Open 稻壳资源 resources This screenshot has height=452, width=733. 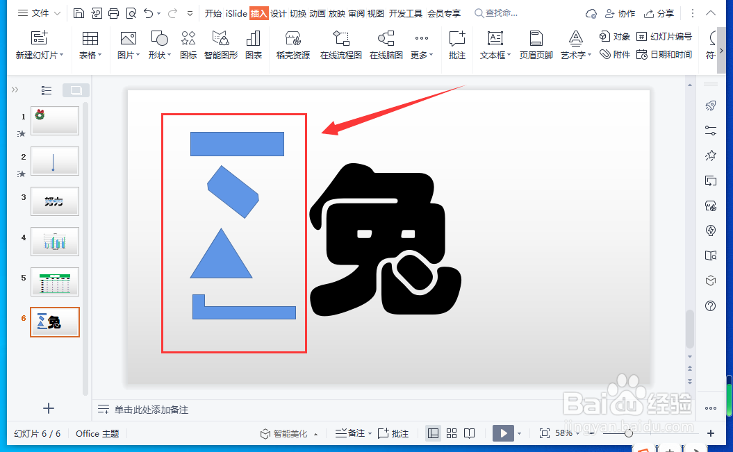click(293, 45)
